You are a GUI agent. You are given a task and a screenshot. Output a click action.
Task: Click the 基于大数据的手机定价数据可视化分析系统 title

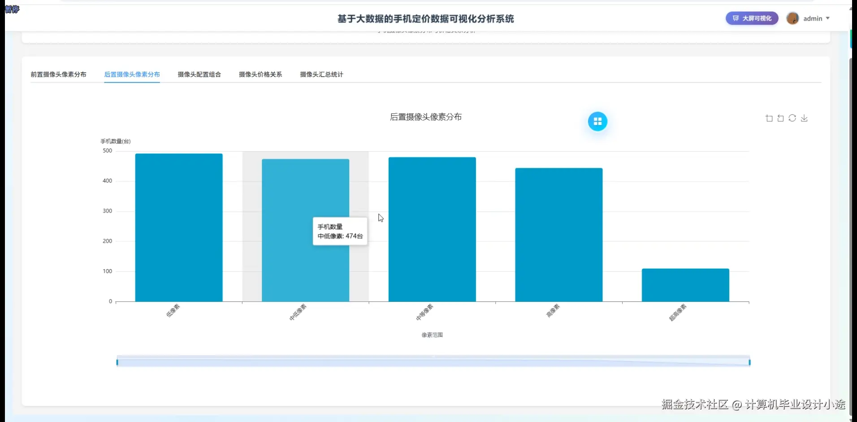[x=425, y=19]
